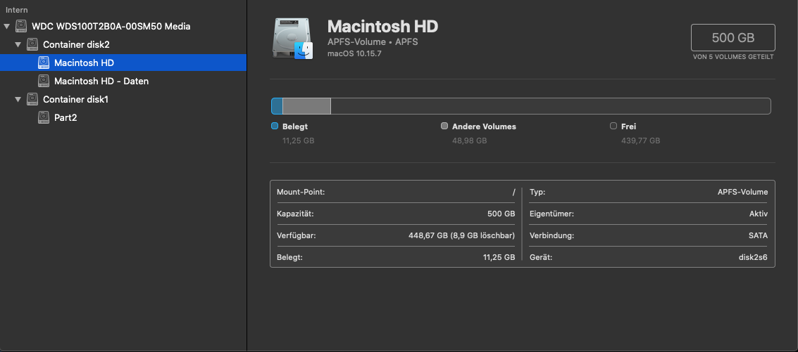
Task: Click the gray Andere Volumes legend square
Action: [x=444, y=126]
